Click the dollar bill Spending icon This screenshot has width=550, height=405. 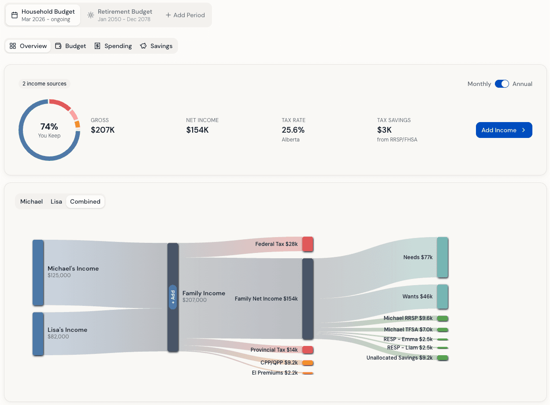[97, 45]
